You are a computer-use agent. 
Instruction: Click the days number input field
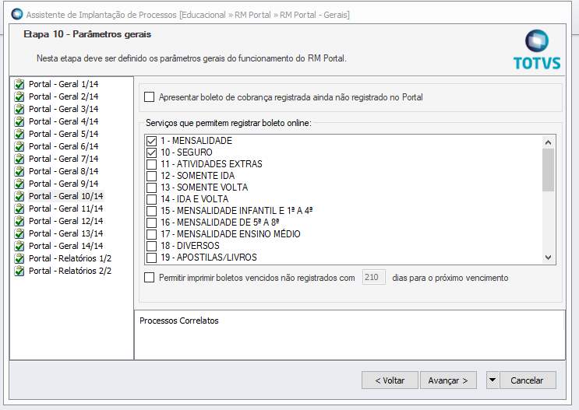coord(374,278)
